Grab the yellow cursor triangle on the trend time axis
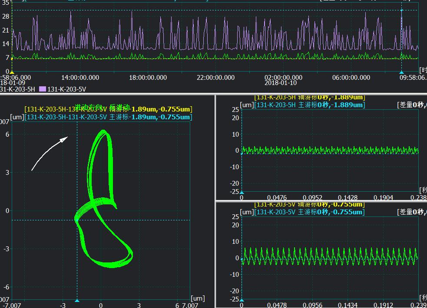Viewport: 427px width, 308px height. 12,72
